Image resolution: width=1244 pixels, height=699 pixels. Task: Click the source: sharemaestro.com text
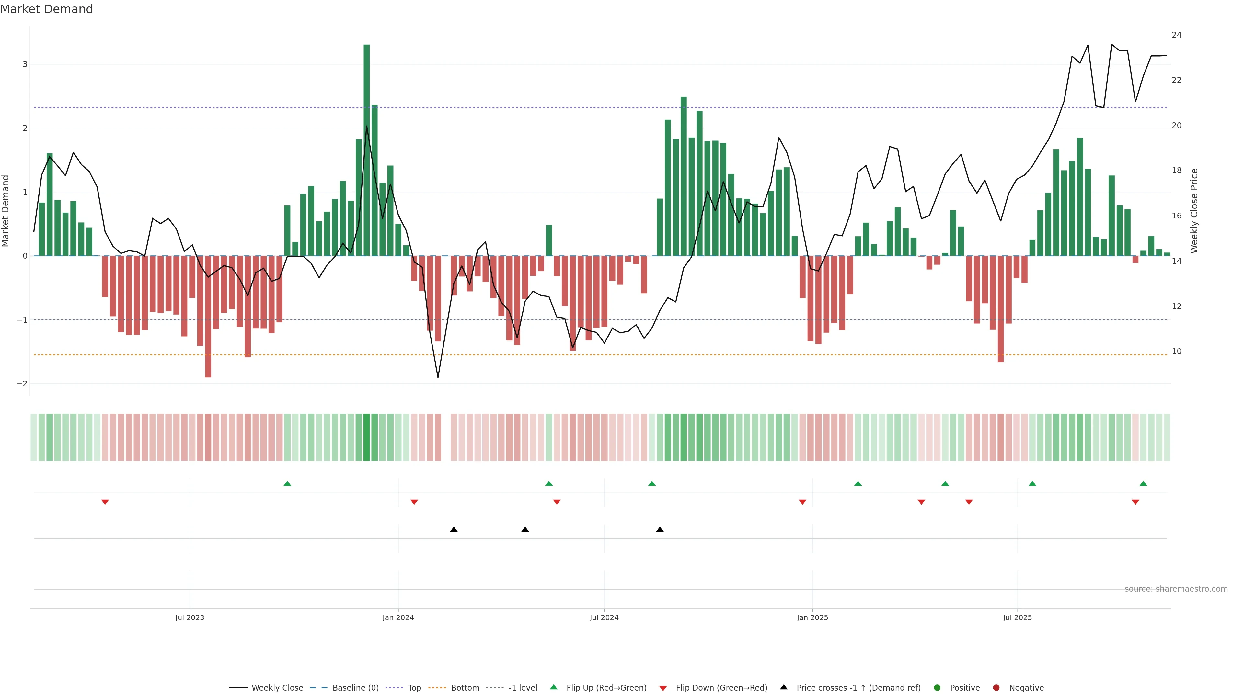[x=1176, y=589]
